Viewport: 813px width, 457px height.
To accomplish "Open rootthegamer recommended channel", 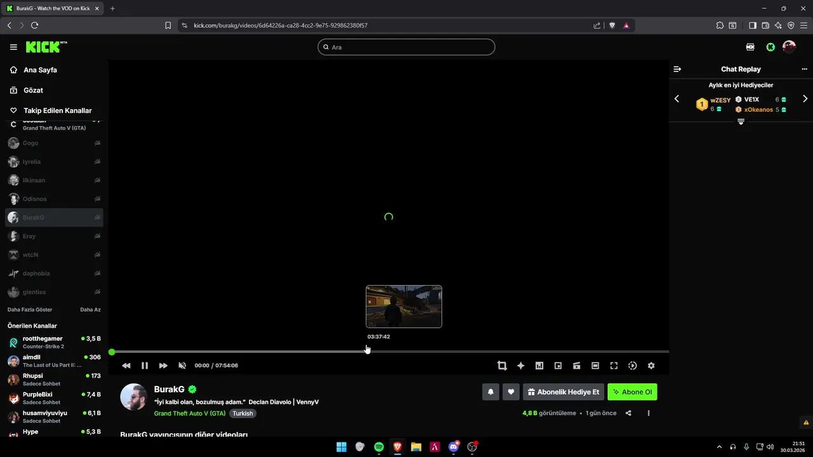I will tap(54, 342).
